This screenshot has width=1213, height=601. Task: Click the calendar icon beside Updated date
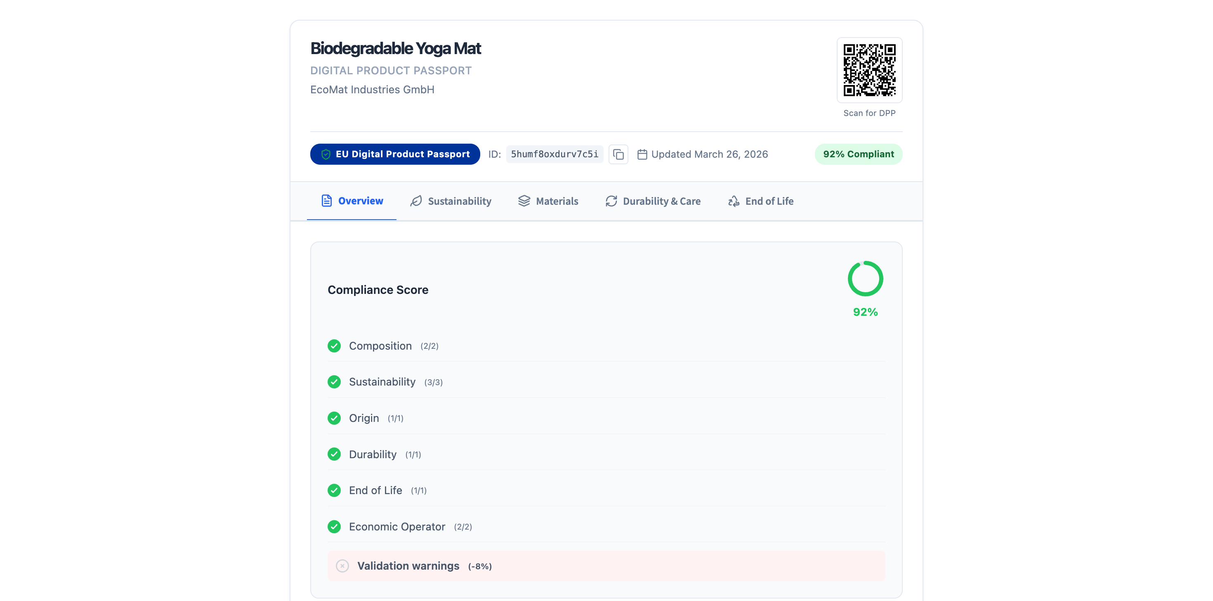click(642, 154)
